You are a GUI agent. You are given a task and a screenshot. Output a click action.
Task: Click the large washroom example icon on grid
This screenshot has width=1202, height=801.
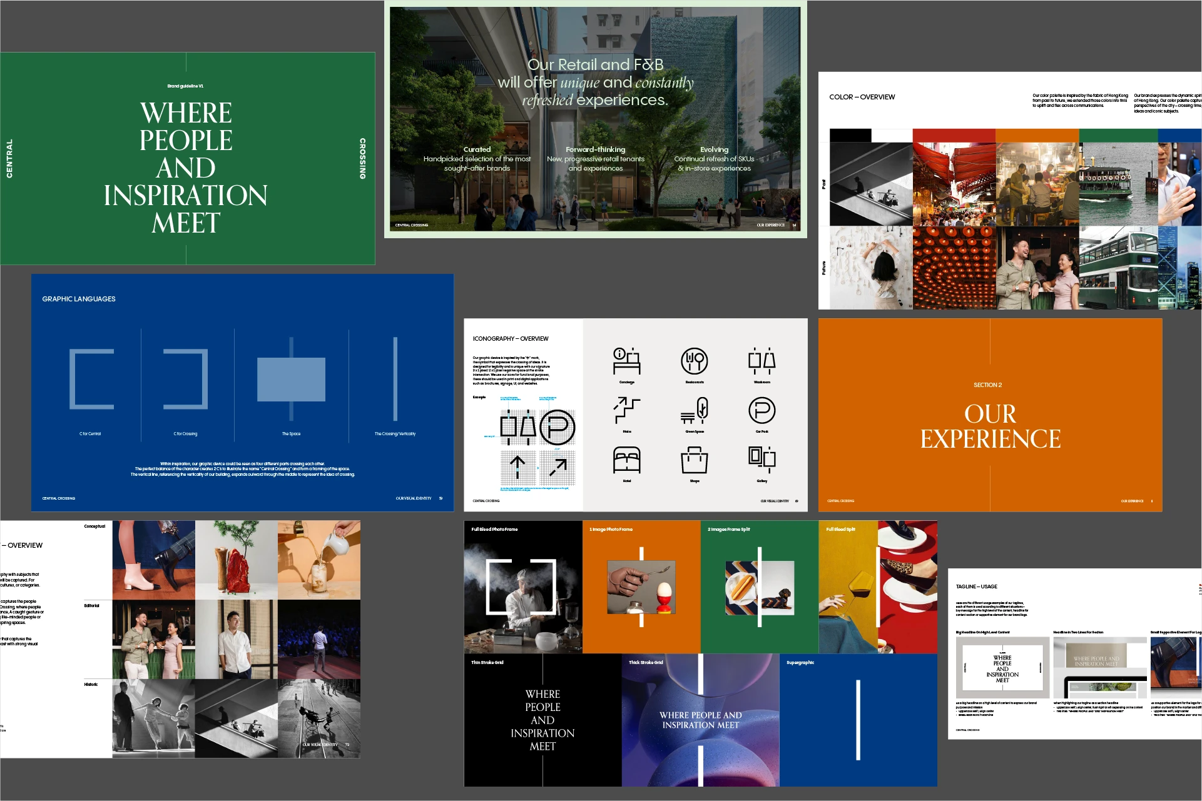pyautogui.click(x=517, y=427)
